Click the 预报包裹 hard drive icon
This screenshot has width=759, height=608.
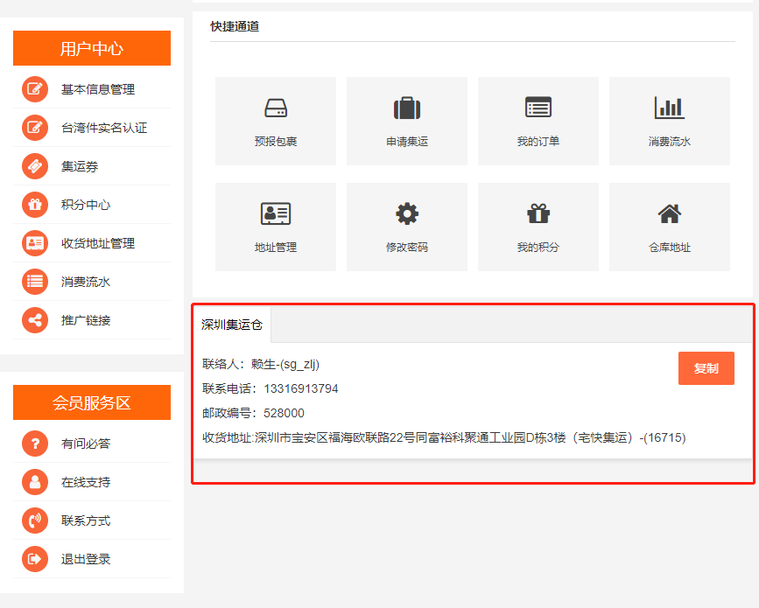pos(276,108)
